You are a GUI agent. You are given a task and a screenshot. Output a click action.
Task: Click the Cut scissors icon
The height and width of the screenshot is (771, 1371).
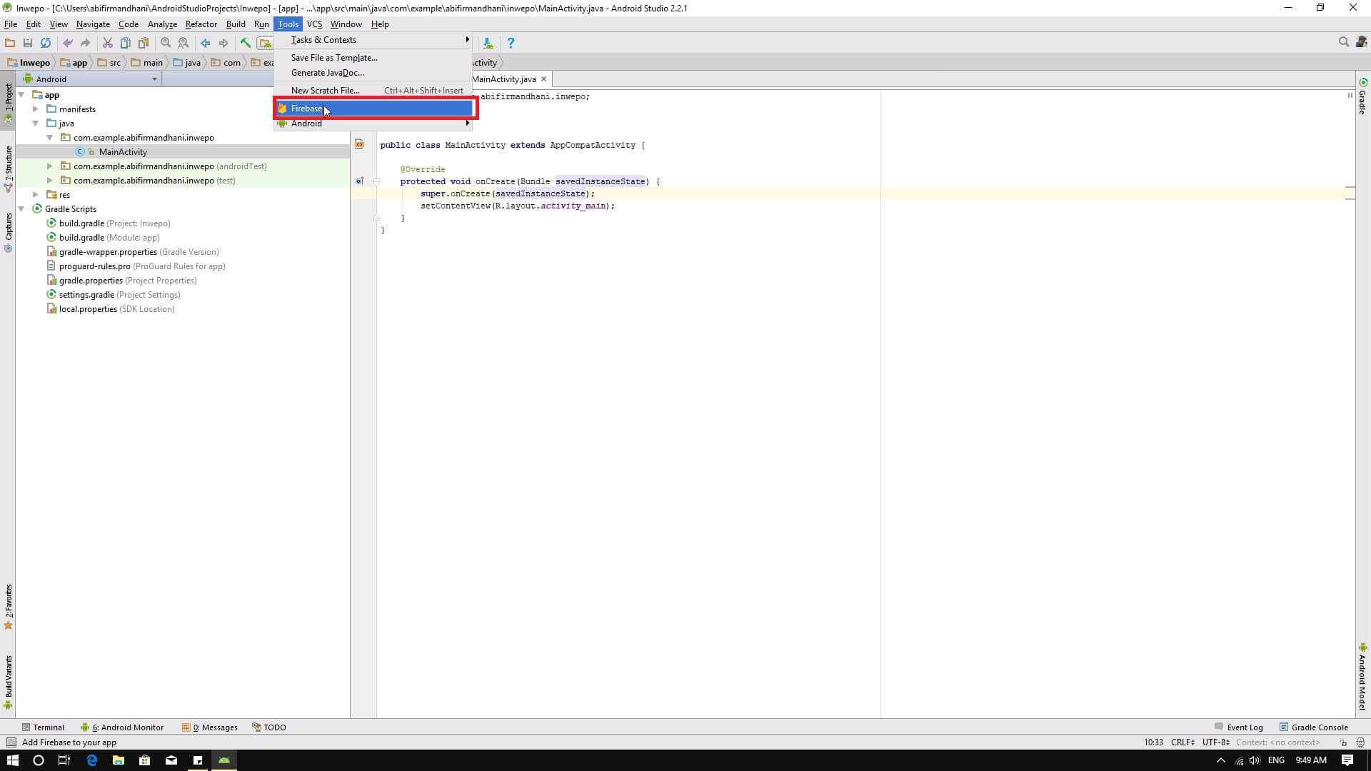tap(107, 43)
